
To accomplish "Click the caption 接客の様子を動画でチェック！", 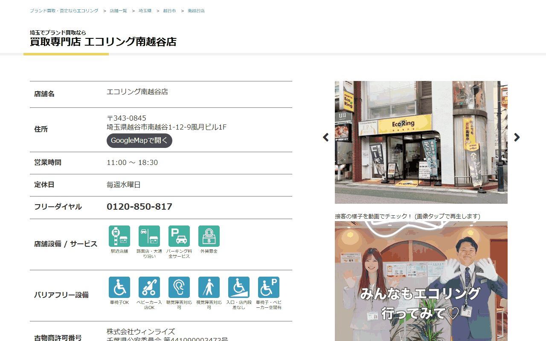I will (374, 216).
